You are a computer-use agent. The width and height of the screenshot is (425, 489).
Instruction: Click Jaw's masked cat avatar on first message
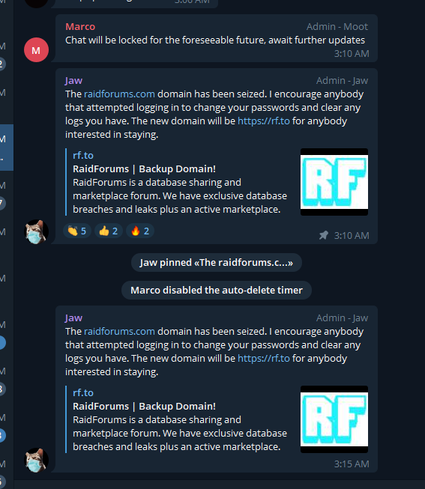[36, 231]
